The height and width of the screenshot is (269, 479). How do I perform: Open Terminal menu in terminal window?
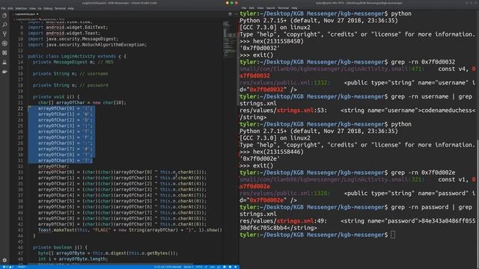[283, 8]
